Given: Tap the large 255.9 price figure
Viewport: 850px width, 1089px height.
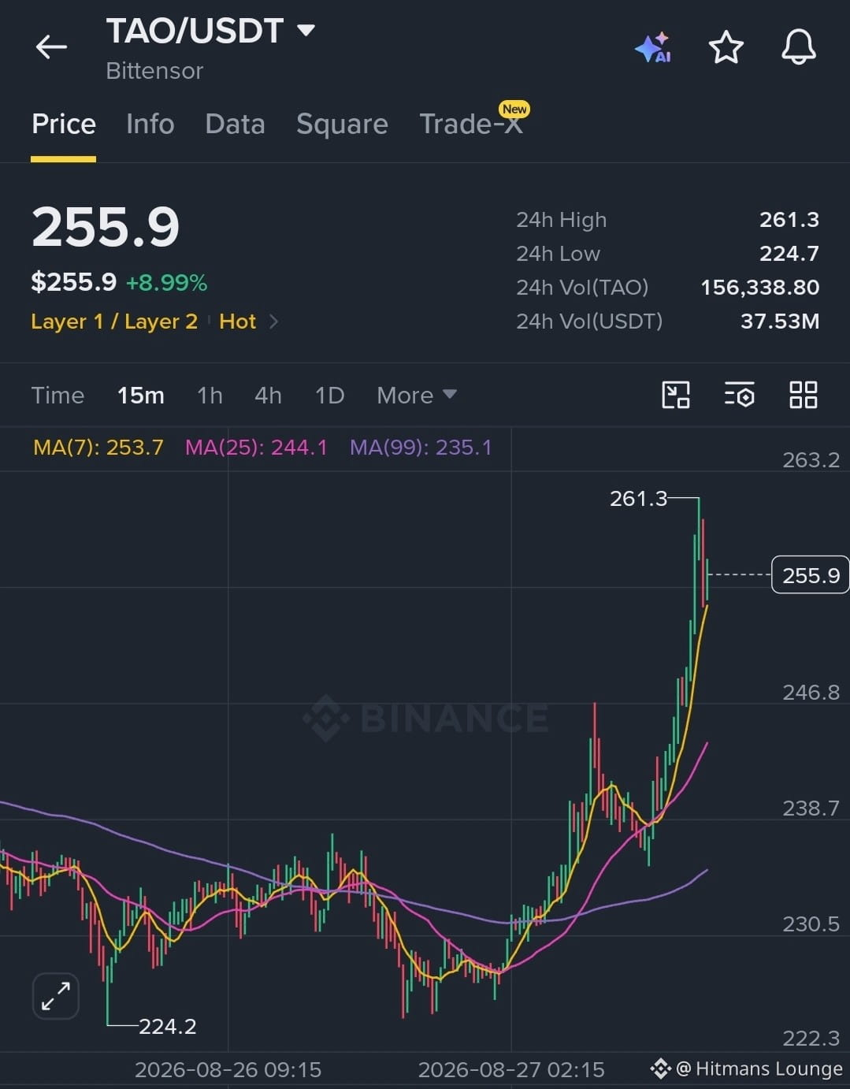Looking at the screenshot, I should click(106, 228).
